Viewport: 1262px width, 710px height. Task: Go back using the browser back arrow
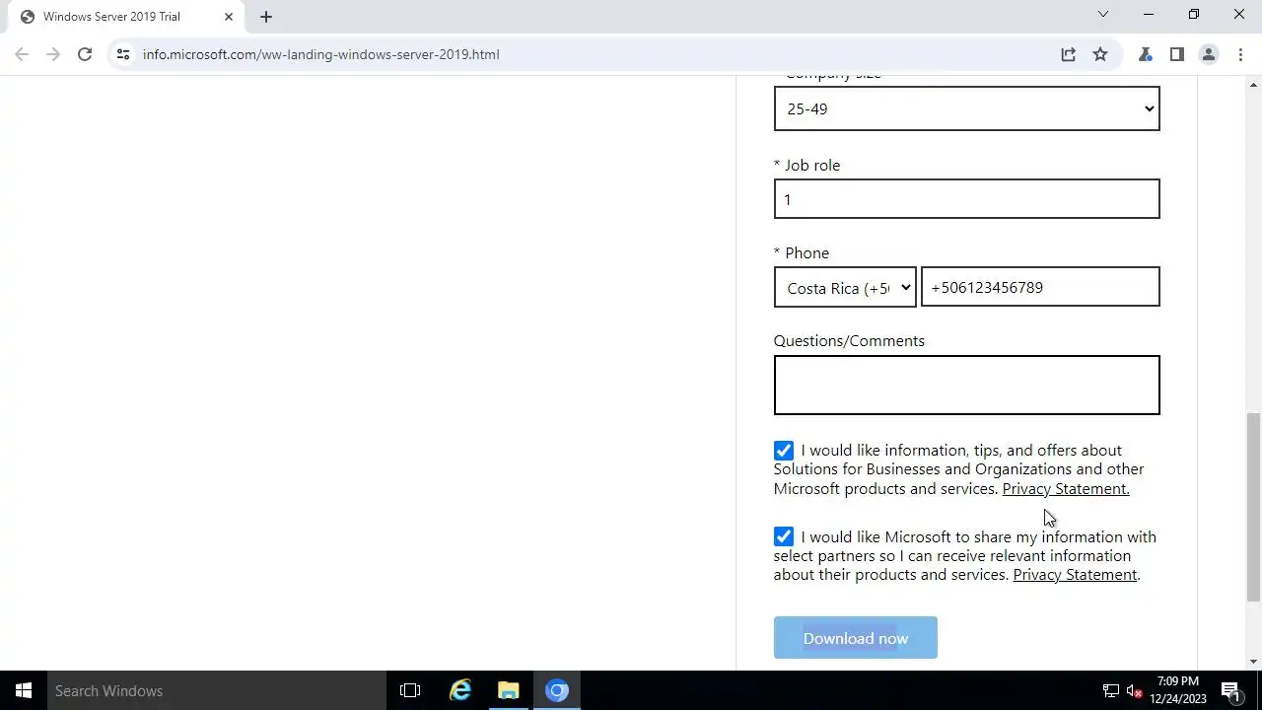pyautogui.click(x=22, y=54)
